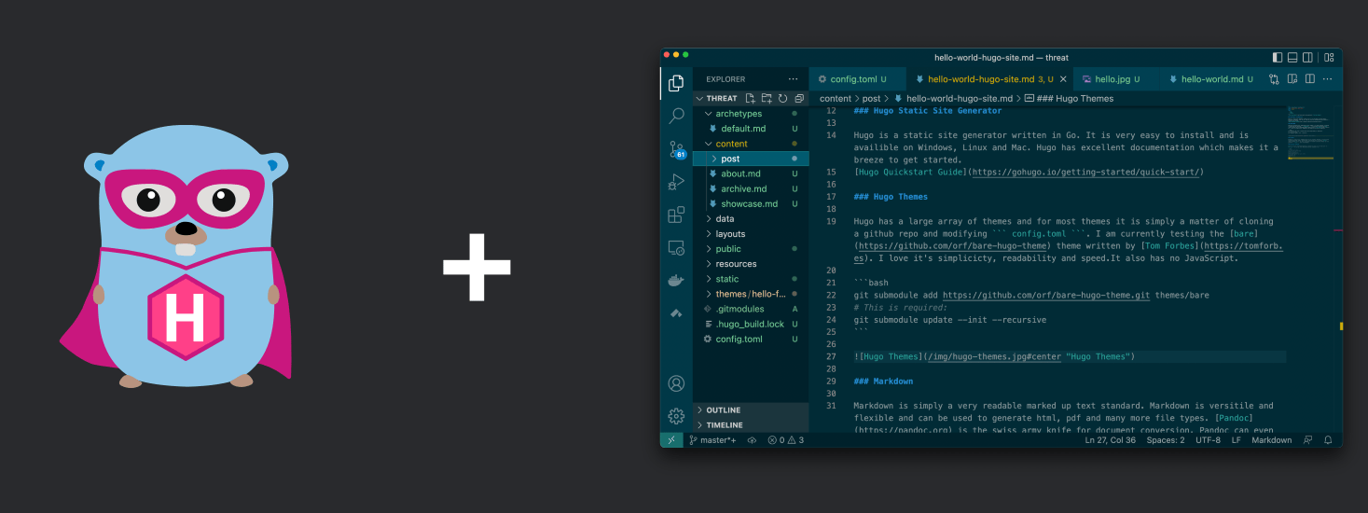
Task: Switch to the hello-world.md tab
Action: pos(1212,79)
